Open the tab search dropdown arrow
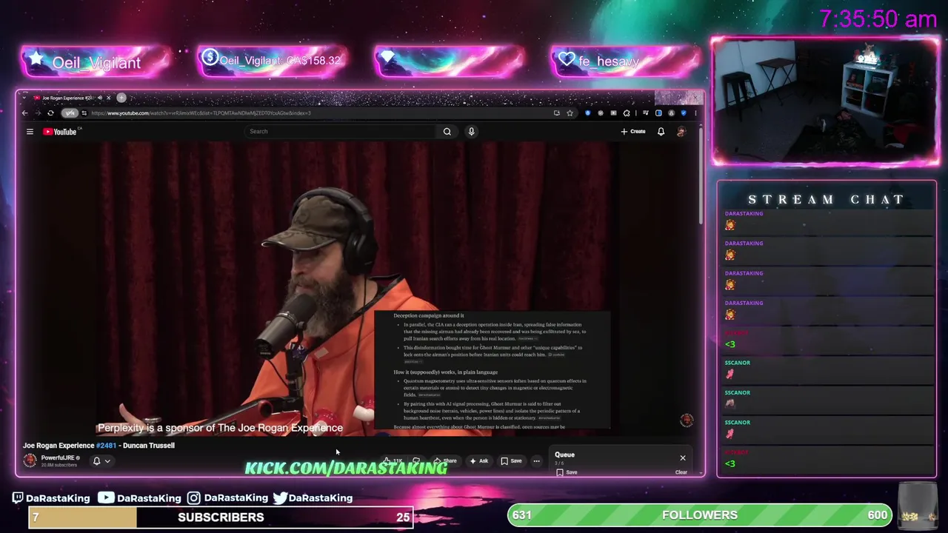948x533 pixels. click(24, 98)
